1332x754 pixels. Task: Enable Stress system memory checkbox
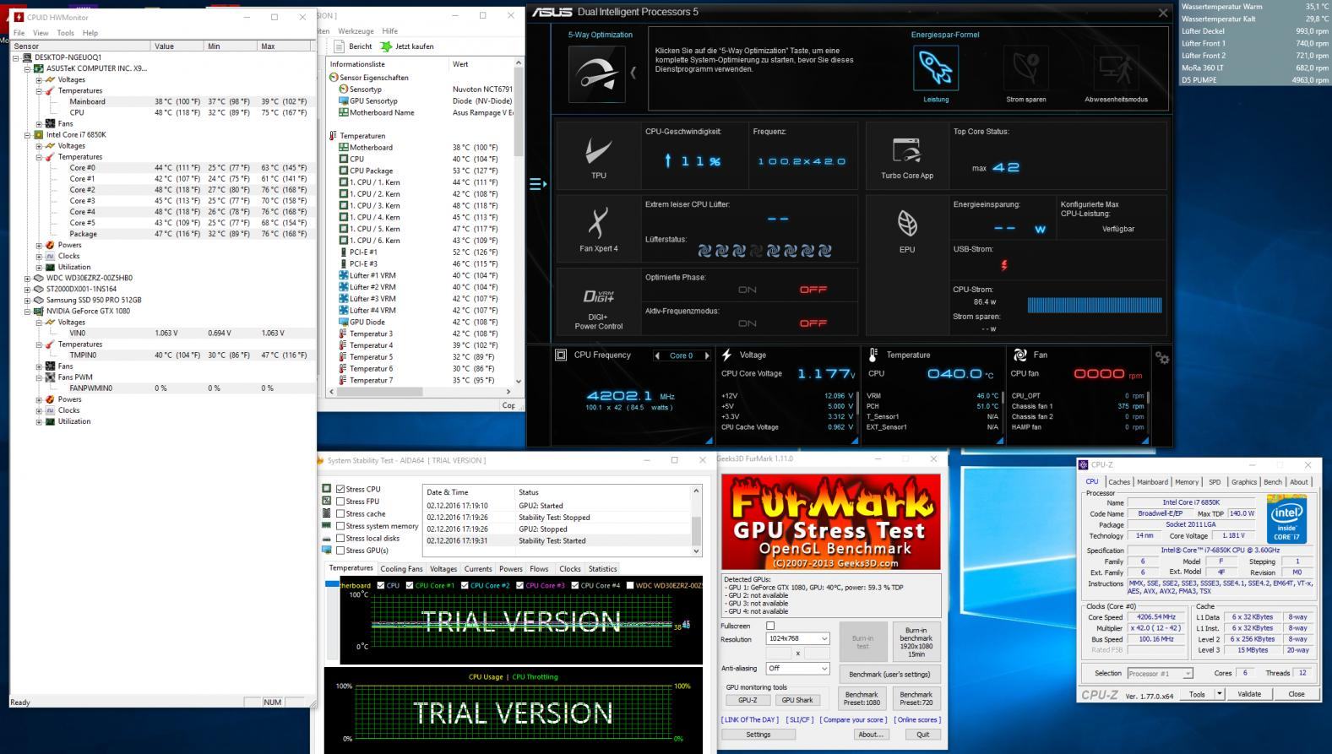tap(340, 526)
